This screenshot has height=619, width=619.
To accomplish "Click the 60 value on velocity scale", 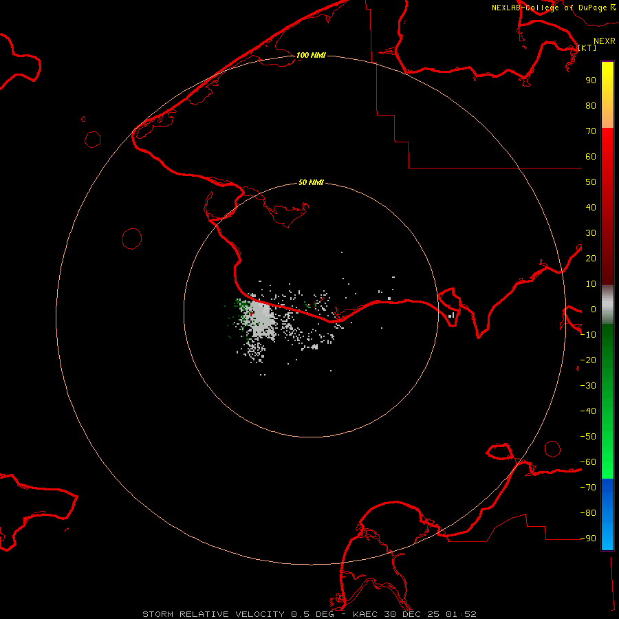I will coord(591,157).
